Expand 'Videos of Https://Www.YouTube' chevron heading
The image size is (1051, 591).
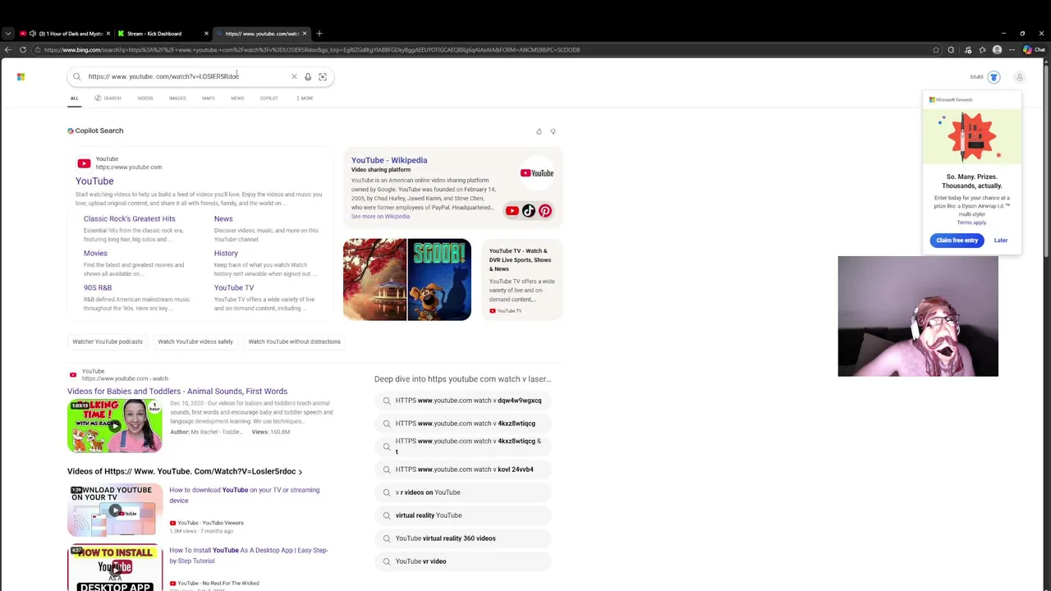(185, 472)
